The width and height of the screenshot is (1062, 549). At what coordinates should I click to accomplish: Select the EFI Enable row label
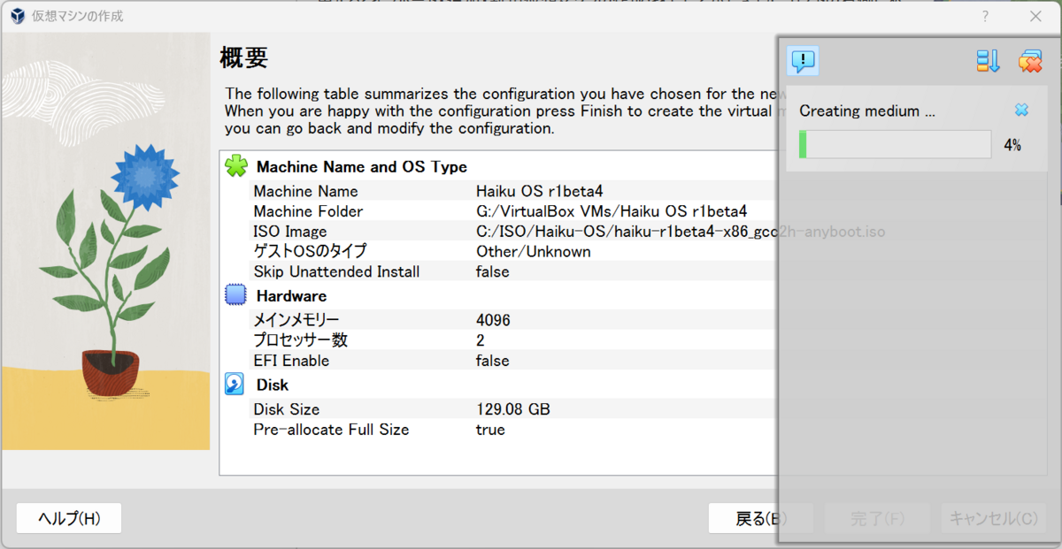coord(291,361)
